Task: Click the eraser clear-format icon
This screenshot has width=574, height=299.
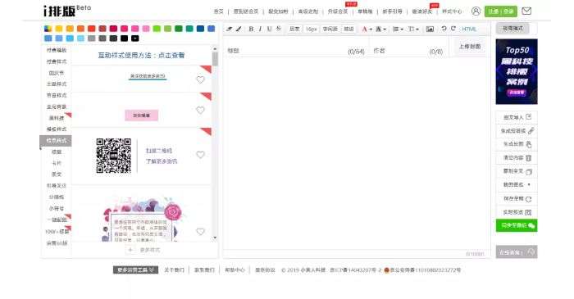Action: click(x=229, y=29)
